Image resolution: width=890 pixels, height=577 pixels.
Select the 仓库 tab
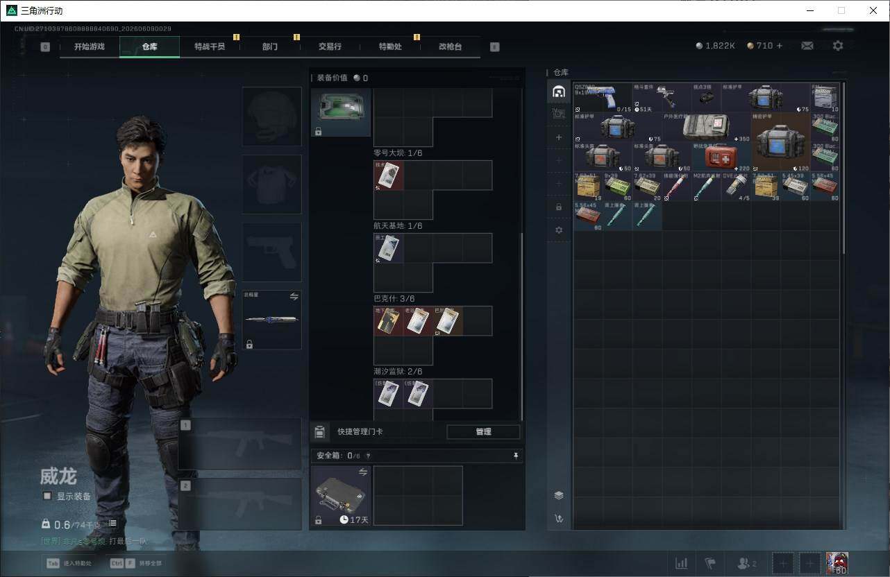coord(149,46)
